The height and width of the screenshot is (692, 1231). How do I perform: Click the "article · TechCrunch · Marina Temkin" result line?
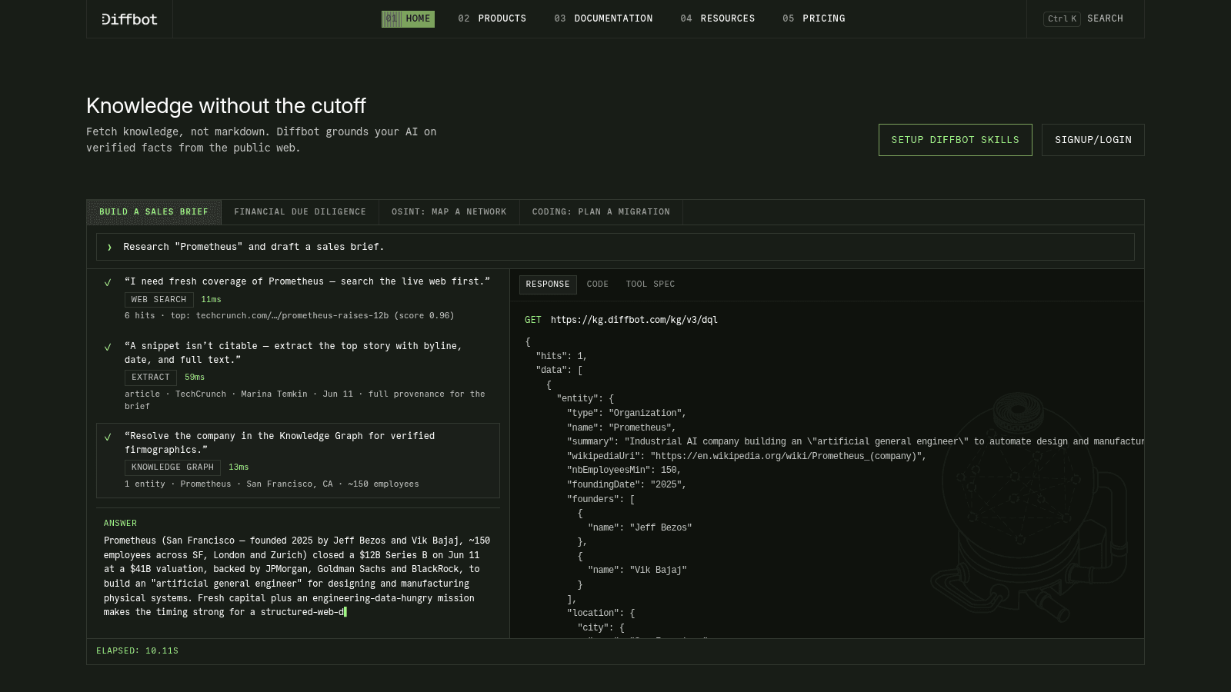click(x=305, y=400)
